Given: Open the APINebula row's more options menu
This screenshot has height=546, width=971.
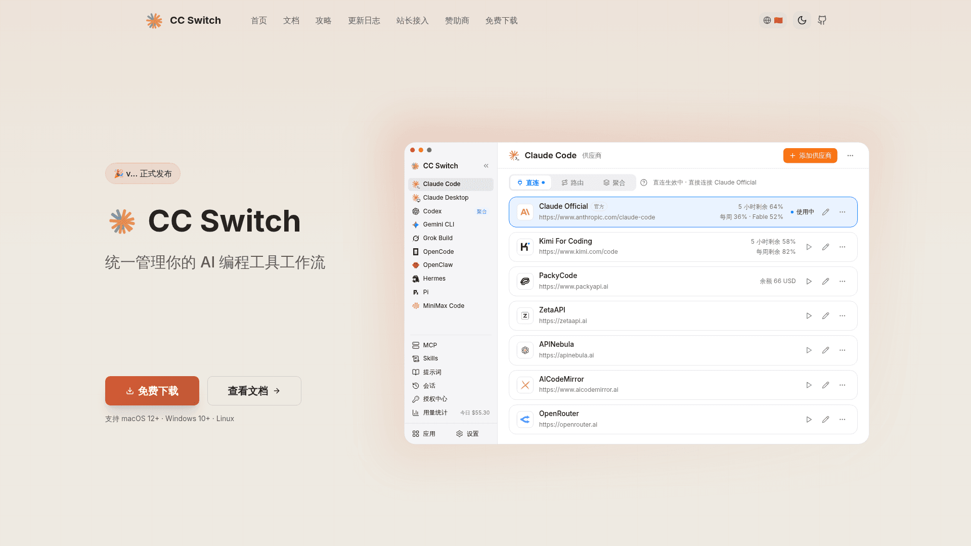Looking at the screenshot, I should [843, 350].
